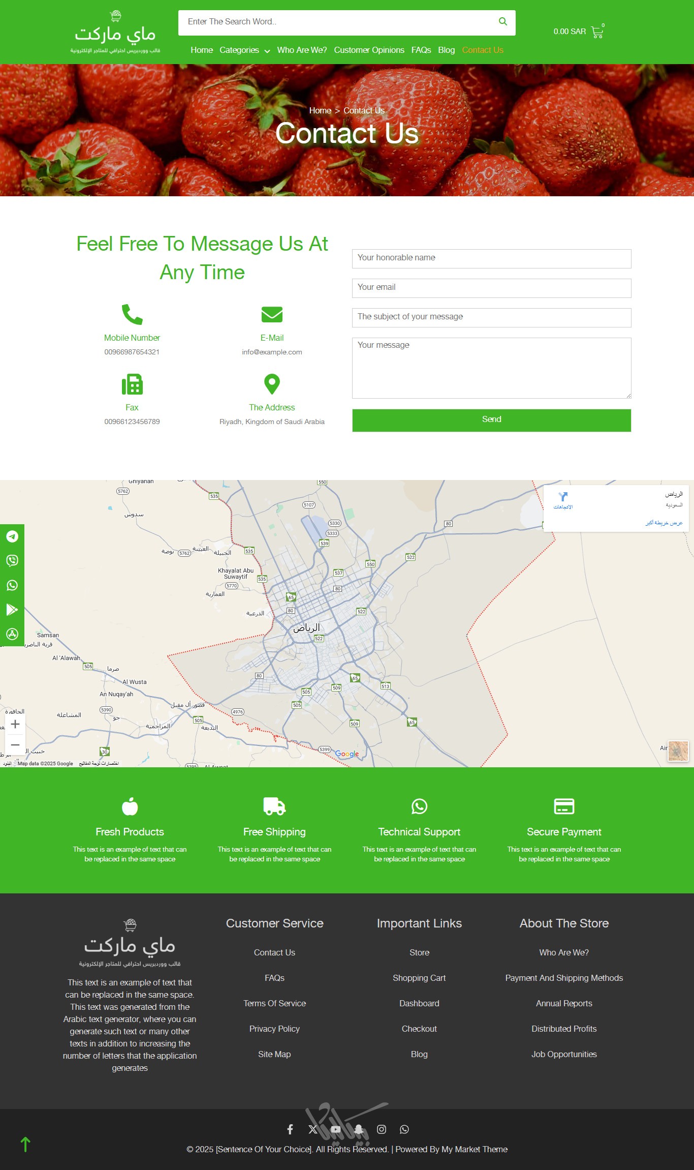Click the shopping cart icon in the header
694x1170 pixels.
click(597, 32)
